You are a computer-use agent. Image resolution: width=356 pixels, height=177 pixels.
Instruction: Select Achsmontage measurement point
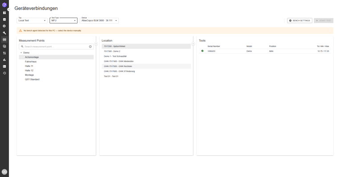(x=57, y=57)
